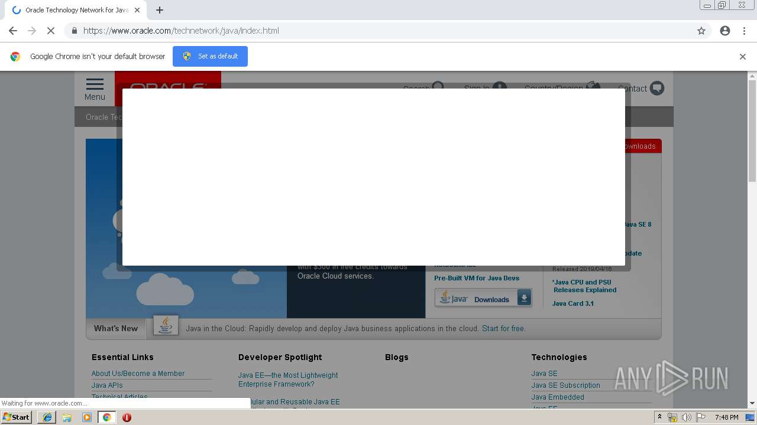Screen dimensions: 757x425
Task: Open the Chrome profile account icon
Action: click(x=725, y=31)
